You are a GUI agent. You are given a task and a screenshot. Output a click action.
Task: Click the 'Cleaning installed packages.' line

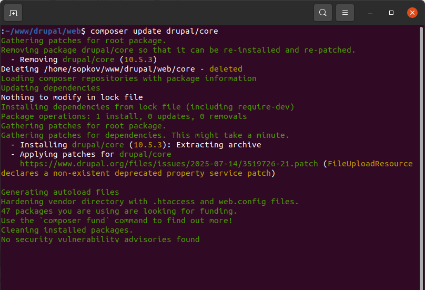[67, 230]
